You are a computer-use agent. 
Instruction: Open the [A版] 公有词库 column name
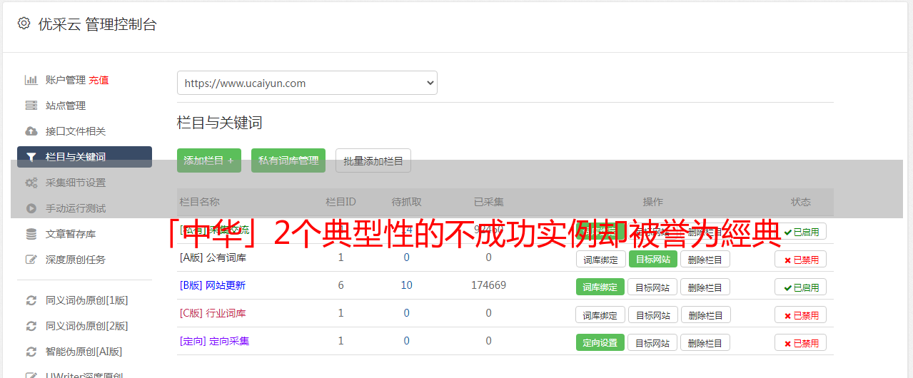tap(213, 257)
